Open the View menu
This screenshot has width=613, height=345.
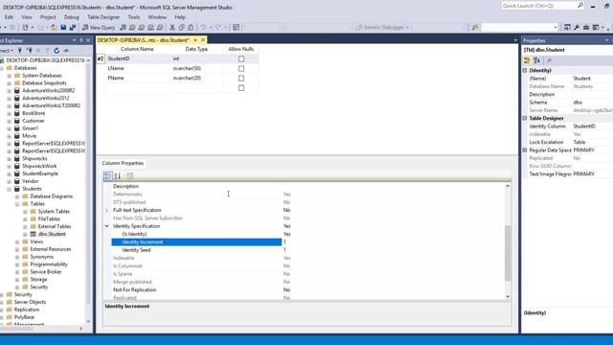tap(27, 17)
